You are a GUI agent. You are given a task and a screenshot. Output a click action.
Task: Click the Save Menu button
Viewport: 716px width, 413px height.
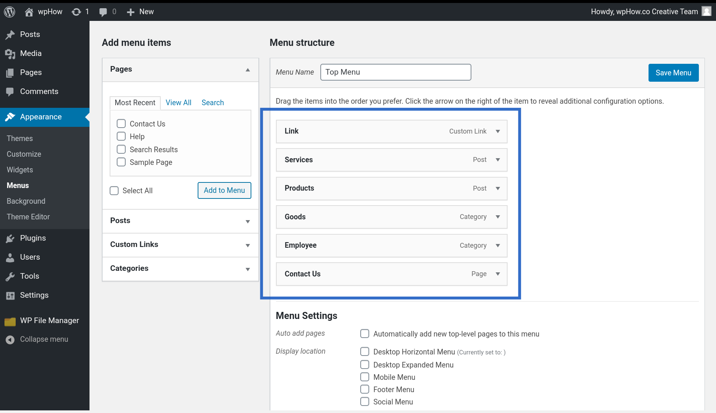click(x=673, y=73)
